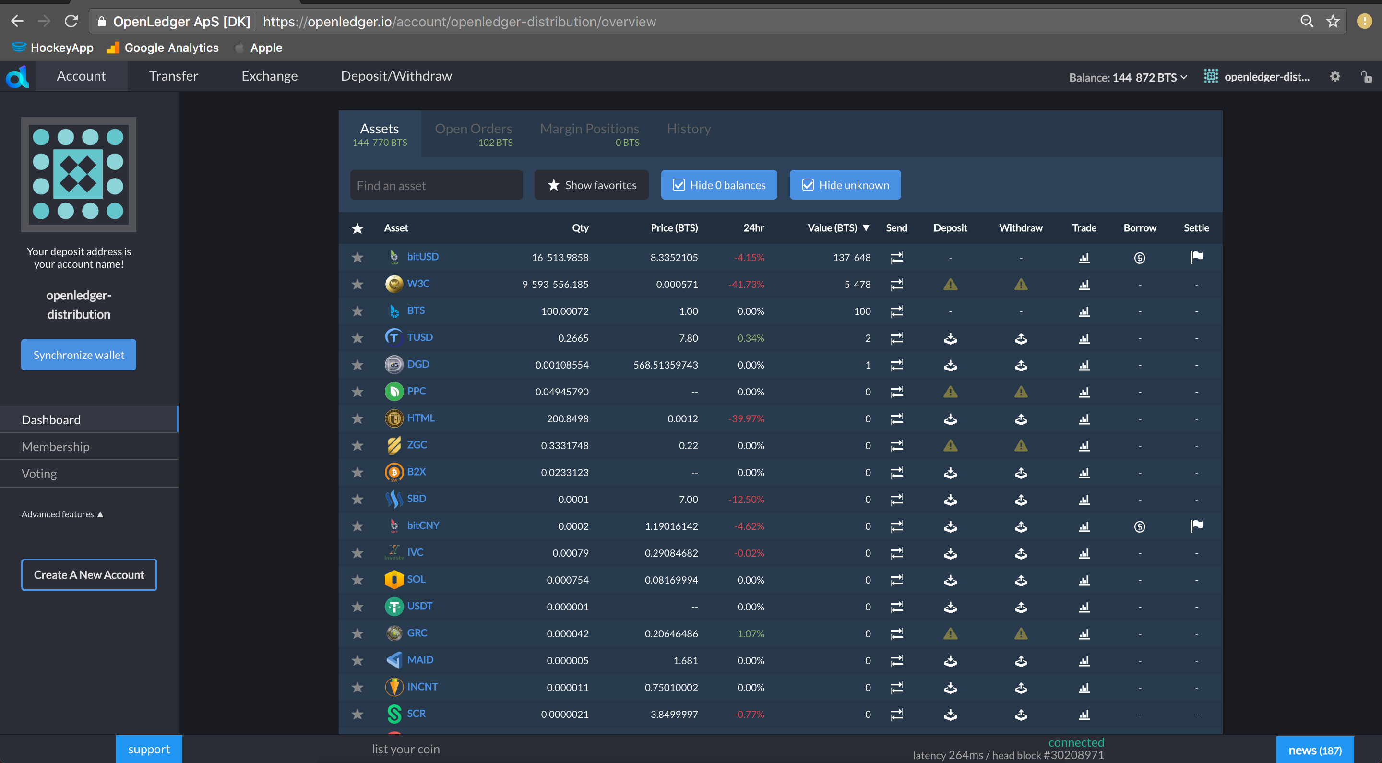The image size is (1382, 763).
Task: Click the bitUSD send transfer icon
Action: pyautogui.click(x=896, y=258)
